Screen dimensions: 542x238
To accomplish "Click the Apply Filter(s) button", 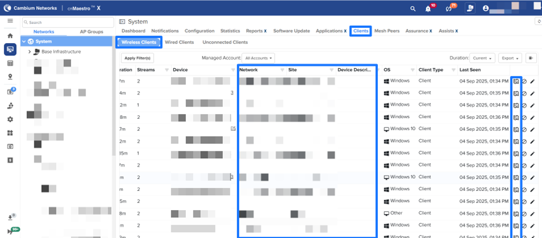I will 137,58.
